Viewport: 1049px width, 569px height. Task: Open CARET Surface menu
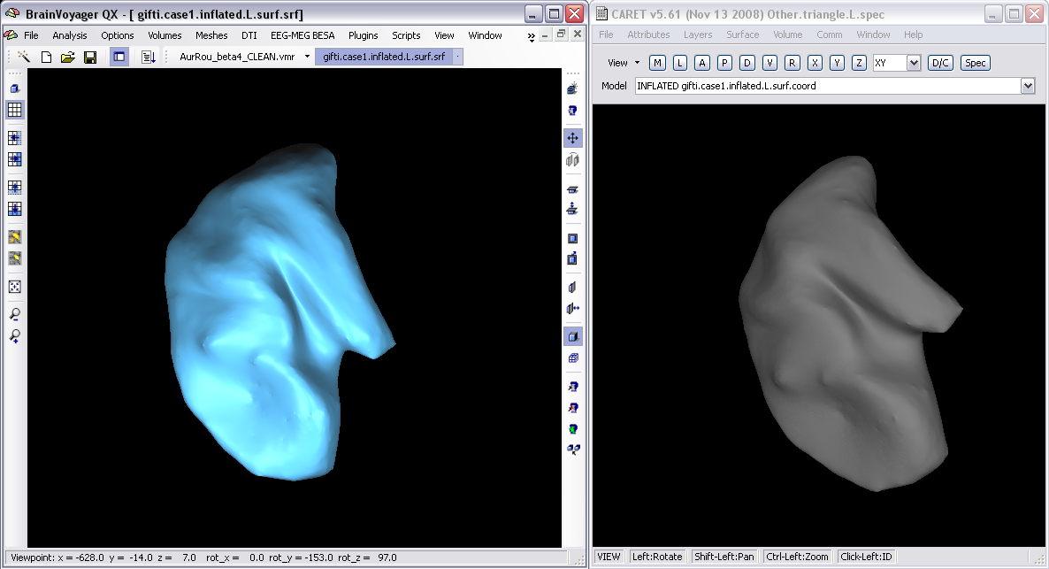point(743,35)
